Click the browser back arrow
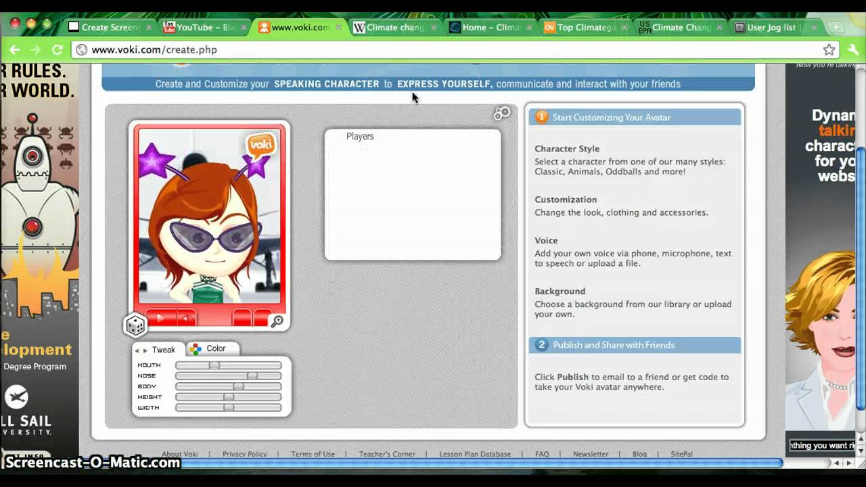This screenshot has width=866, height=487. (15, 49)
